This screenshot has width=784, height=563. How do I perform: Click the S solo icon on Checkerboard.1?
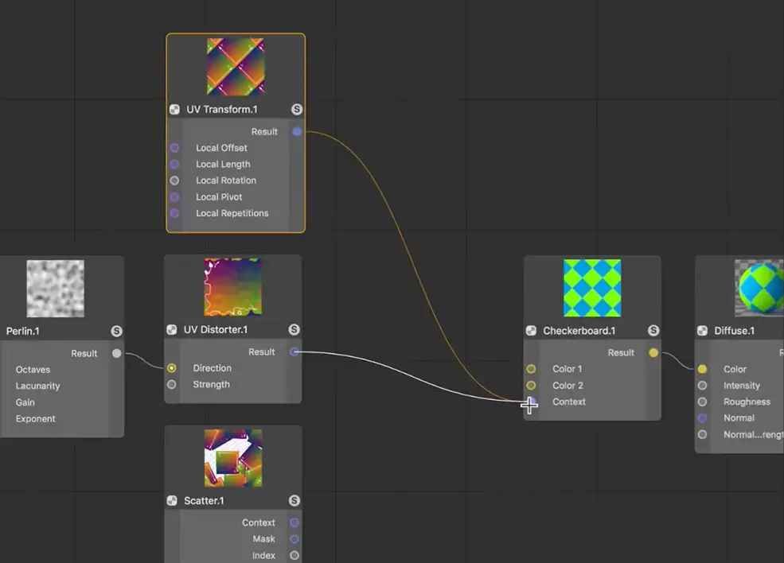click(x=653, y=331)
